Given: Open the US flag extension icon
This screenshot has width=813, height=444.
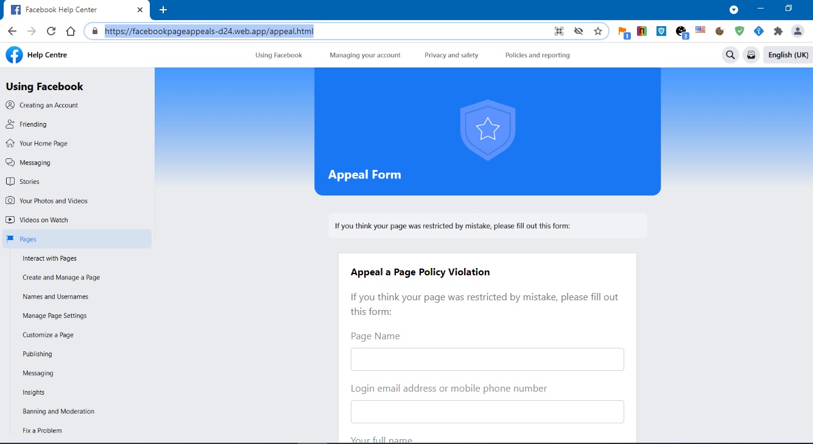Looking at the screenshot, I should tap(700, 30).
